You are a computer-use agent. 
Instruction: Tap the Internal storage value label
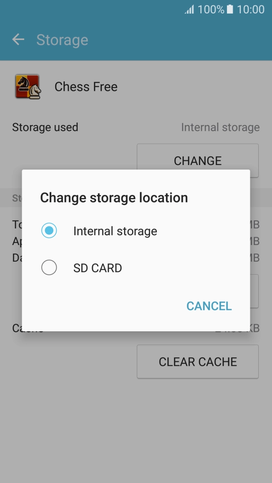click(220, 127)
